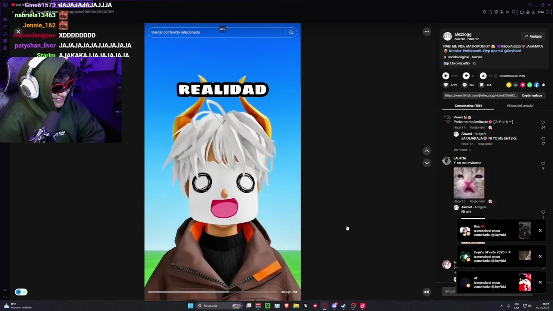553x311 pixels.
Task: Open the #roblox hashtag
Action: point(455,51)
